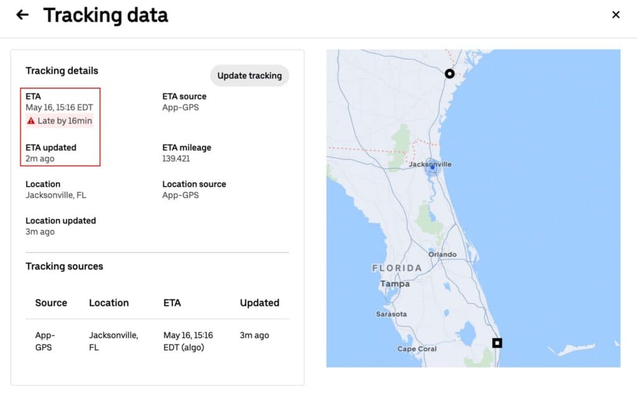Select the Tracking sources section header
The height and width of the screenshot is (398, 637).
[x=64, y=266]
